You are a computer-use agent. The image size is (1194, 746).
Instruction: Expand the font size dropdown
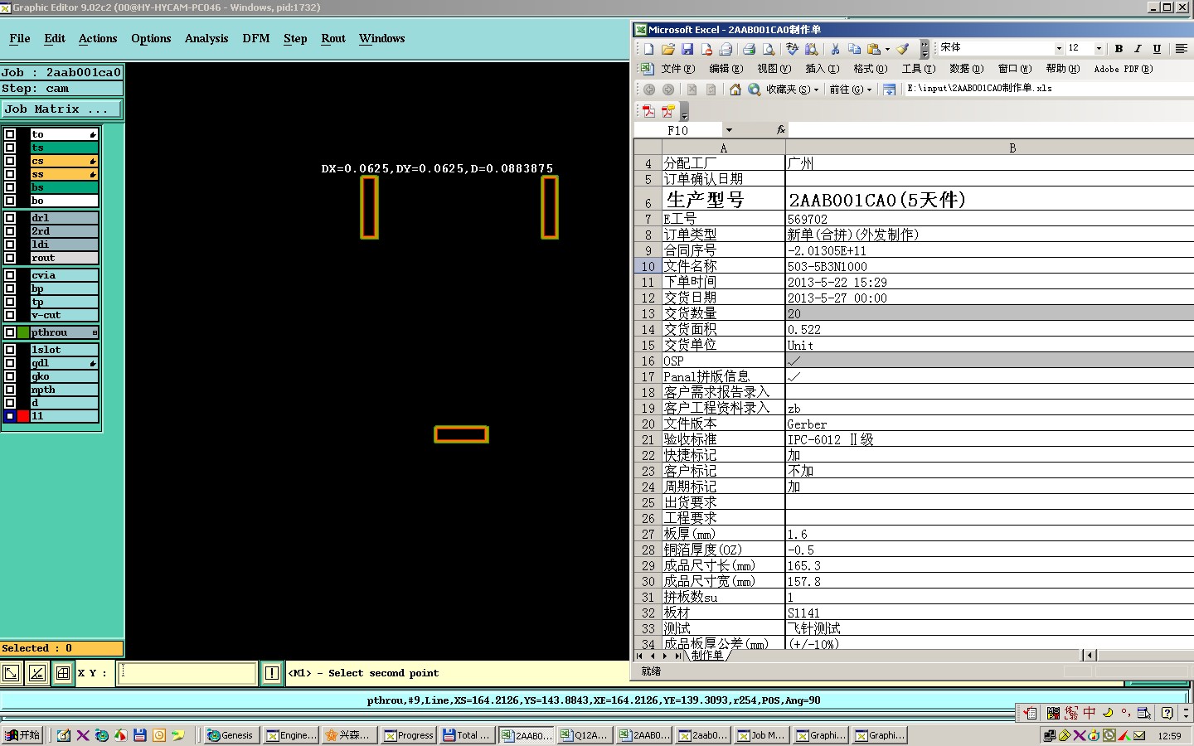click(1099, 49)
